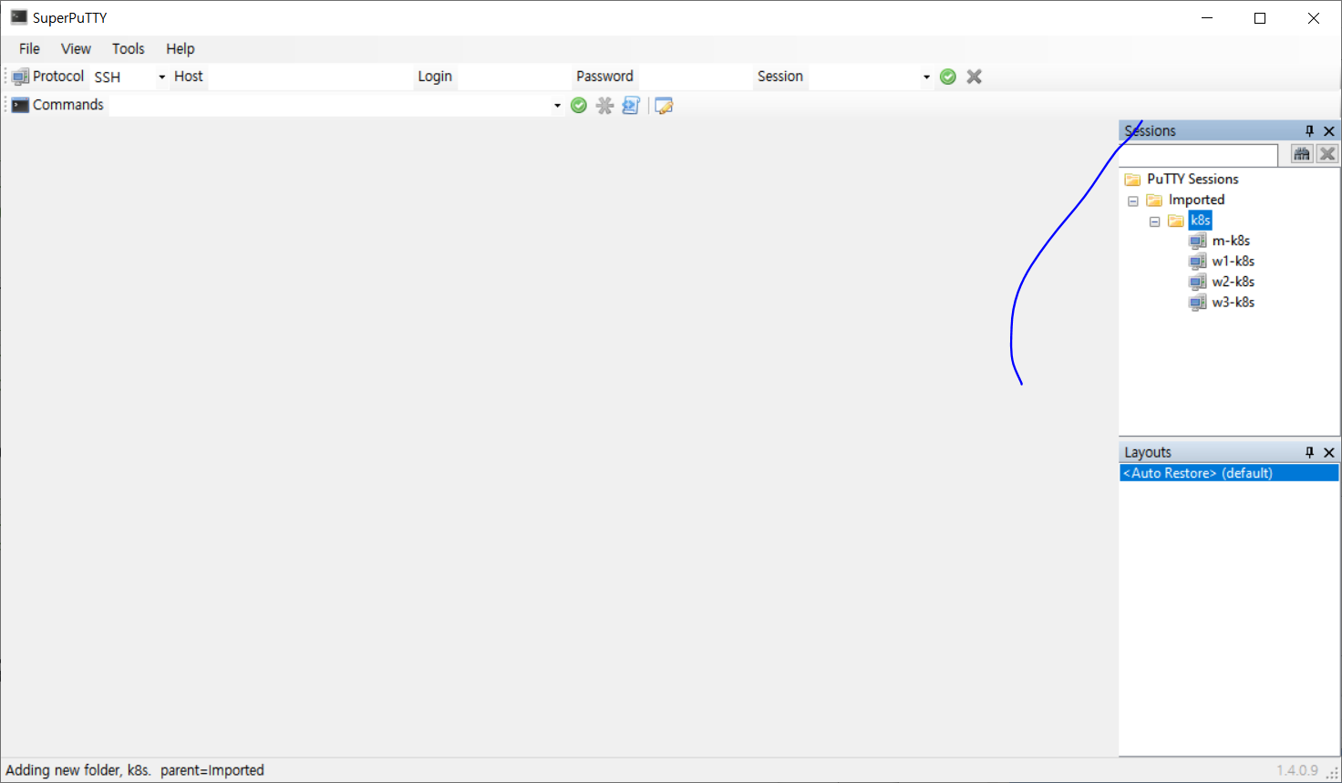
Task: Pin the Layouts panel with its pushpin icon
Action: pos(1309,452)
